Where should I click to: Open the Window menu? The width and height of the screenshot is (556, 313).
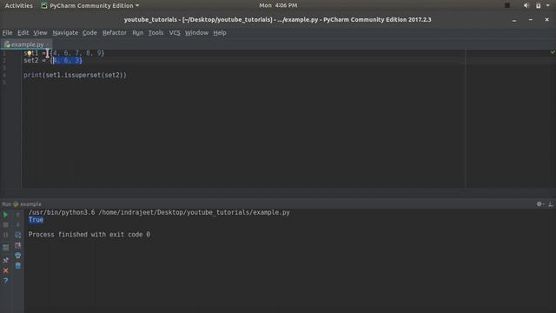(196, 33)
